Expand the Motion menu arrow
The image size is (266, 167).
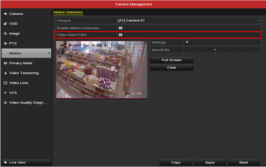49,53
